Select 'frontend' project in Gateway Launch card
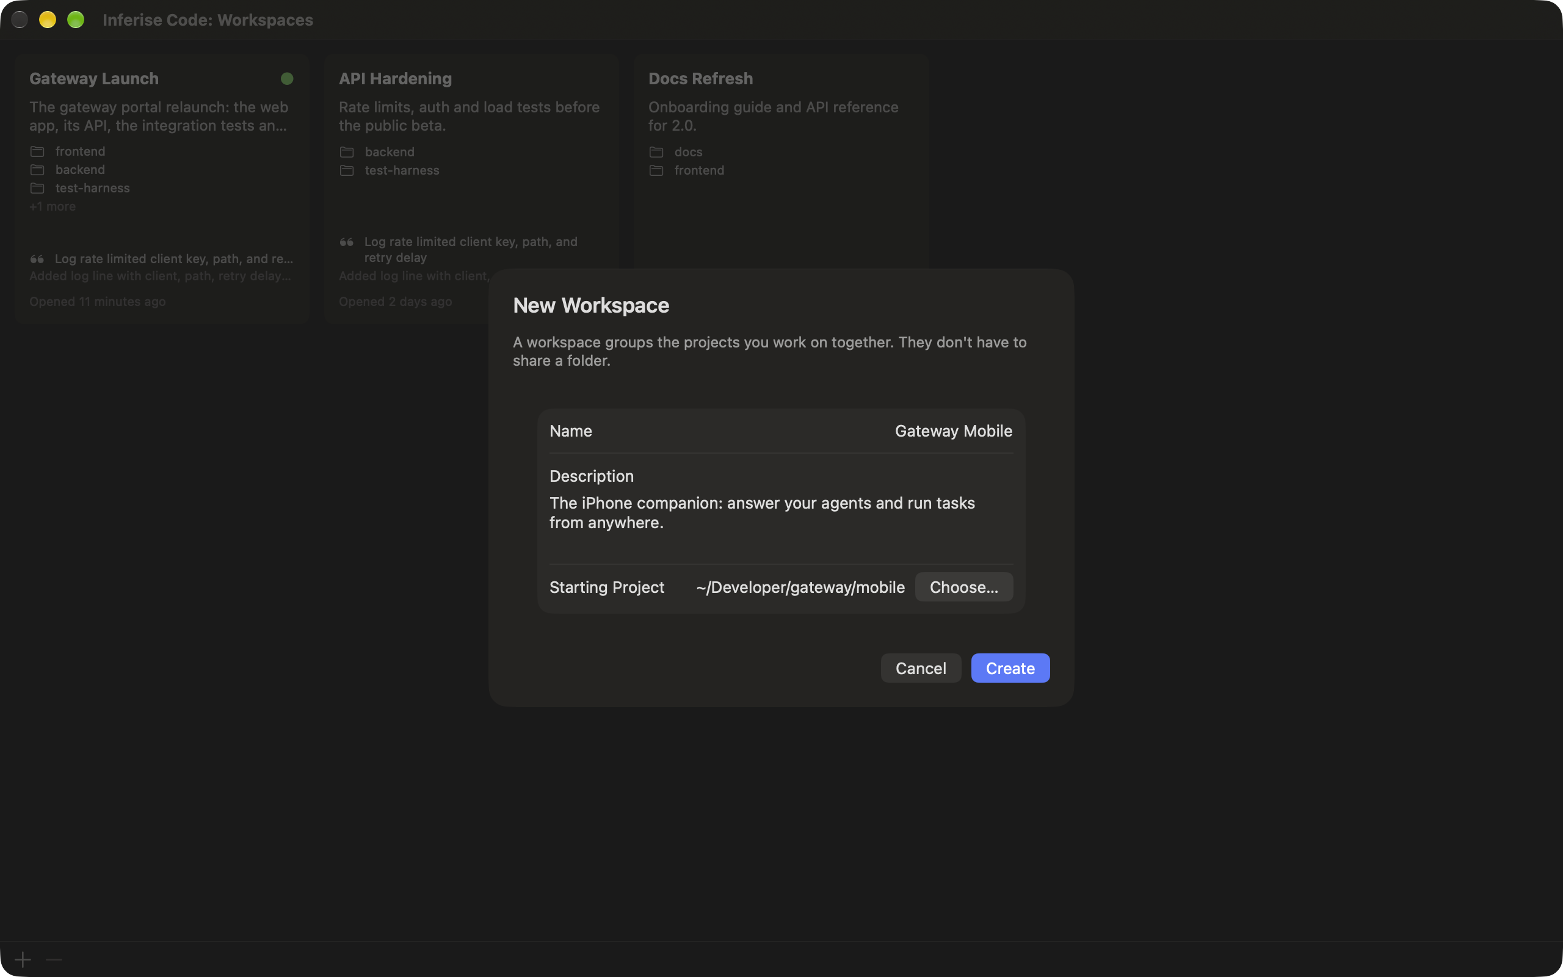This screenshot has height=977, width=1563. 80,151
